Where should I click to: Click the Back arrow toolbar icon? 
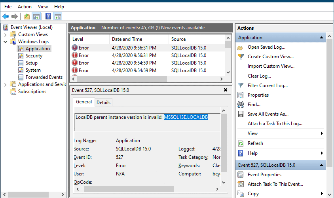[6, 16]
